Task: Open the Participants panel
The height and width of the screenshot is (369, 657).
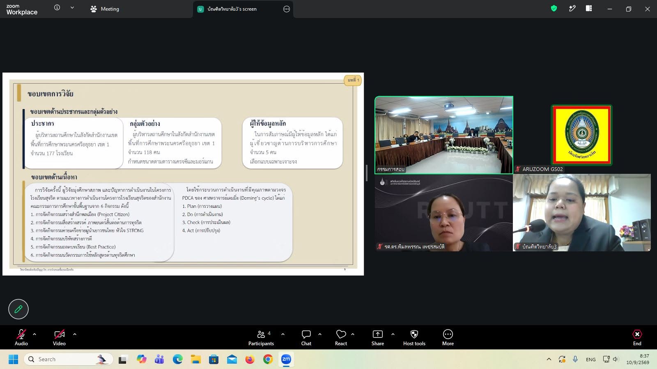Action: 261,337
